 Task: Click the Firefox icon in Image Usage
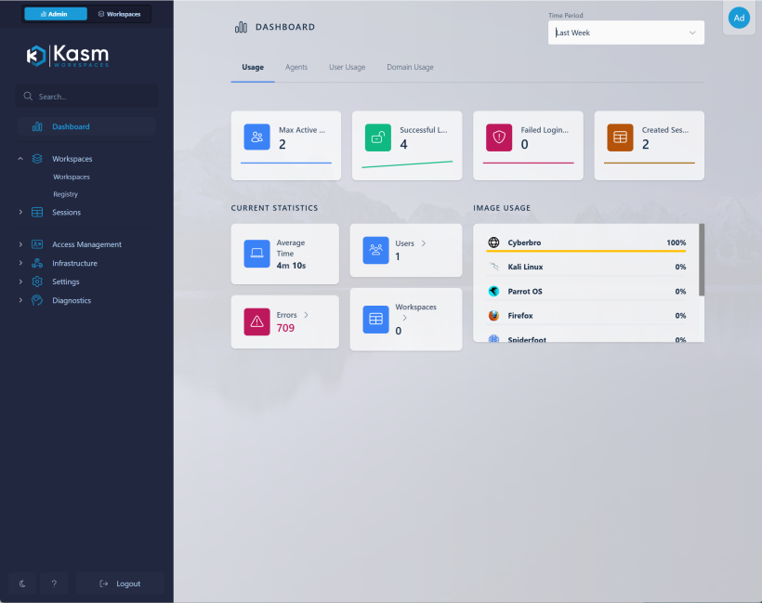pos(493,315)
